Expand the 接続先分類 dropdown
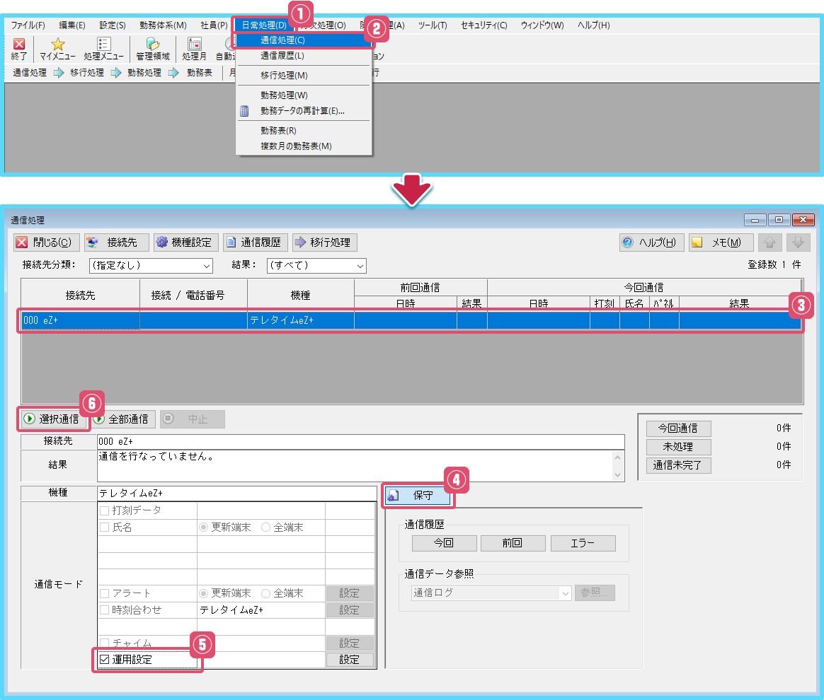The image size is (824, 700). tap(150, 266)
